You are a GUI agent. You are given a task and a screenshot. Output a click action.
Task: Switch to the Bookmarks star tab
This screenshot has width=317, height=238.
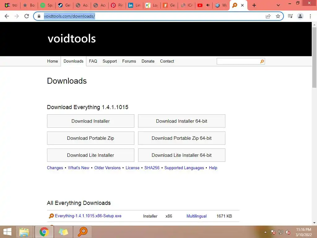point(29,5)
